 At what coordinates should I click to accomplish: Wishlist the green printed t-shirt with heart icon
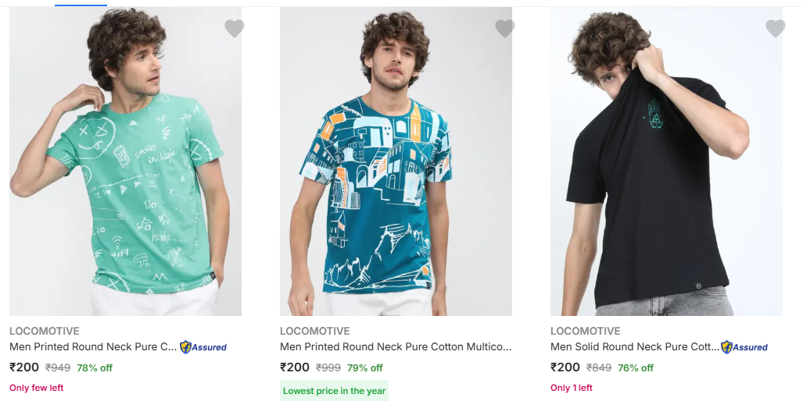pyautogui.click(x=235, y=29)
